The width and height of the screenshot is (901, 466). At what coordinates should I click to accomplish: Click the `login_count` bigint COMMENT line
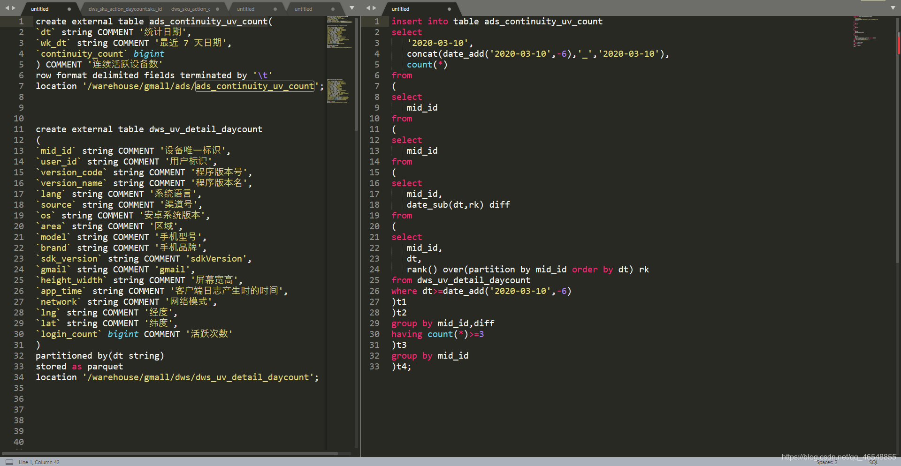click(x=134, y=334)
